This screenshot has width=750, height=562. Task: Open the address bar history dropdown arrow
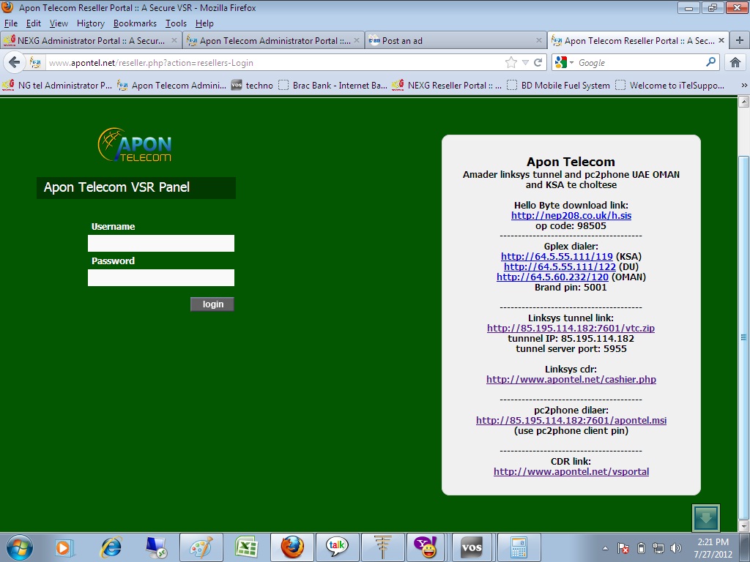point(525,63)
